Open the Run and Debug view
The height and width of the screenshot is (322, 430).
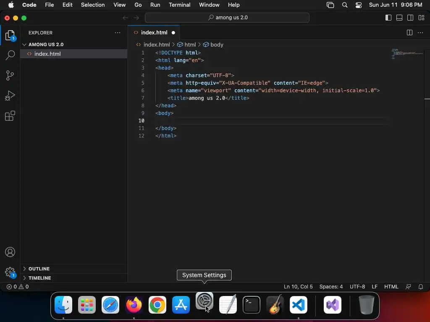pos(10,96)
